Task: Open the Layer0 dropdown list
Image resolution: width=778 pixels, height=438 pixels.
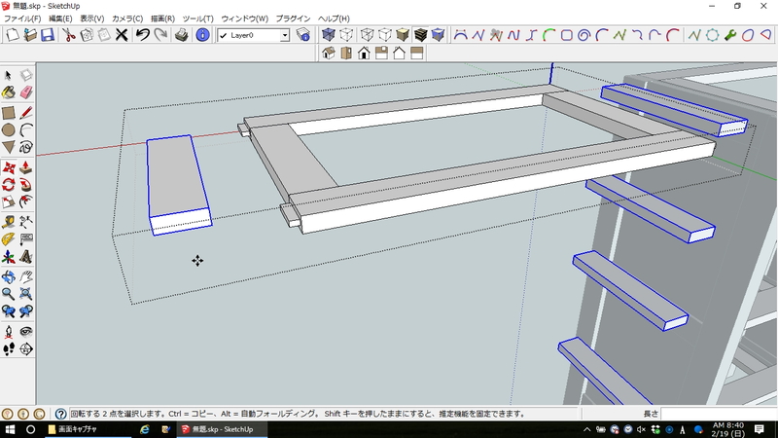Action: pos(285,35)
